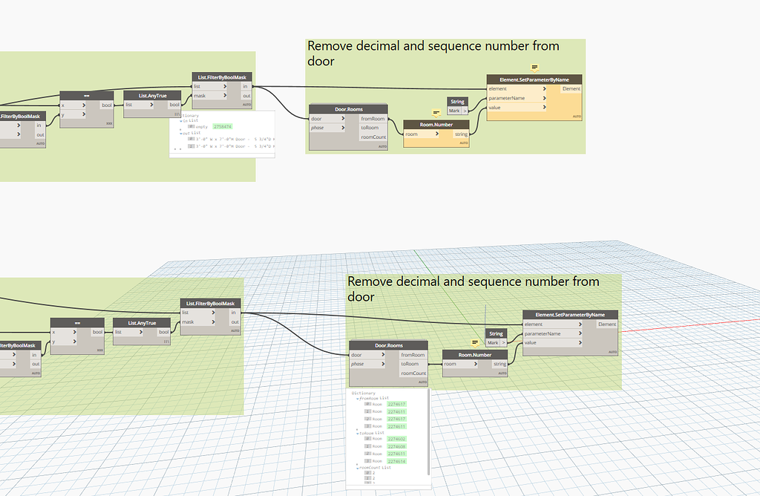
Task: Click the Mark output arrow on the String node
Action: (x=465, y=111)
